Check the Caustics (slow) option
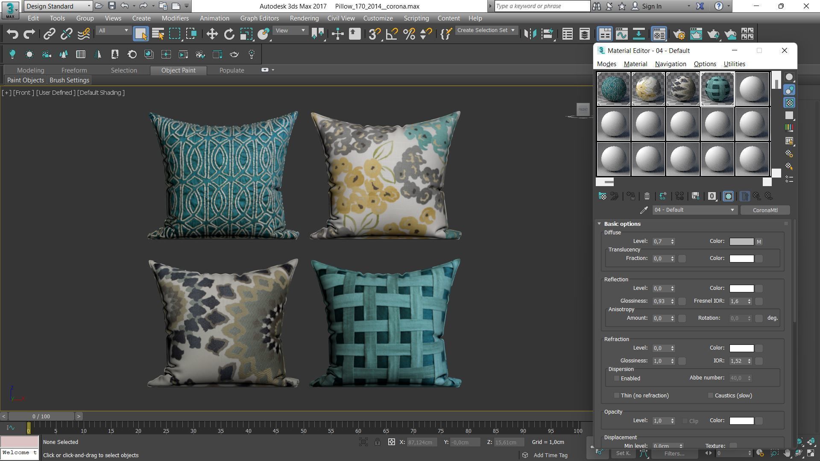The height and width of the screenshot is (461, 820). [710, 396]
